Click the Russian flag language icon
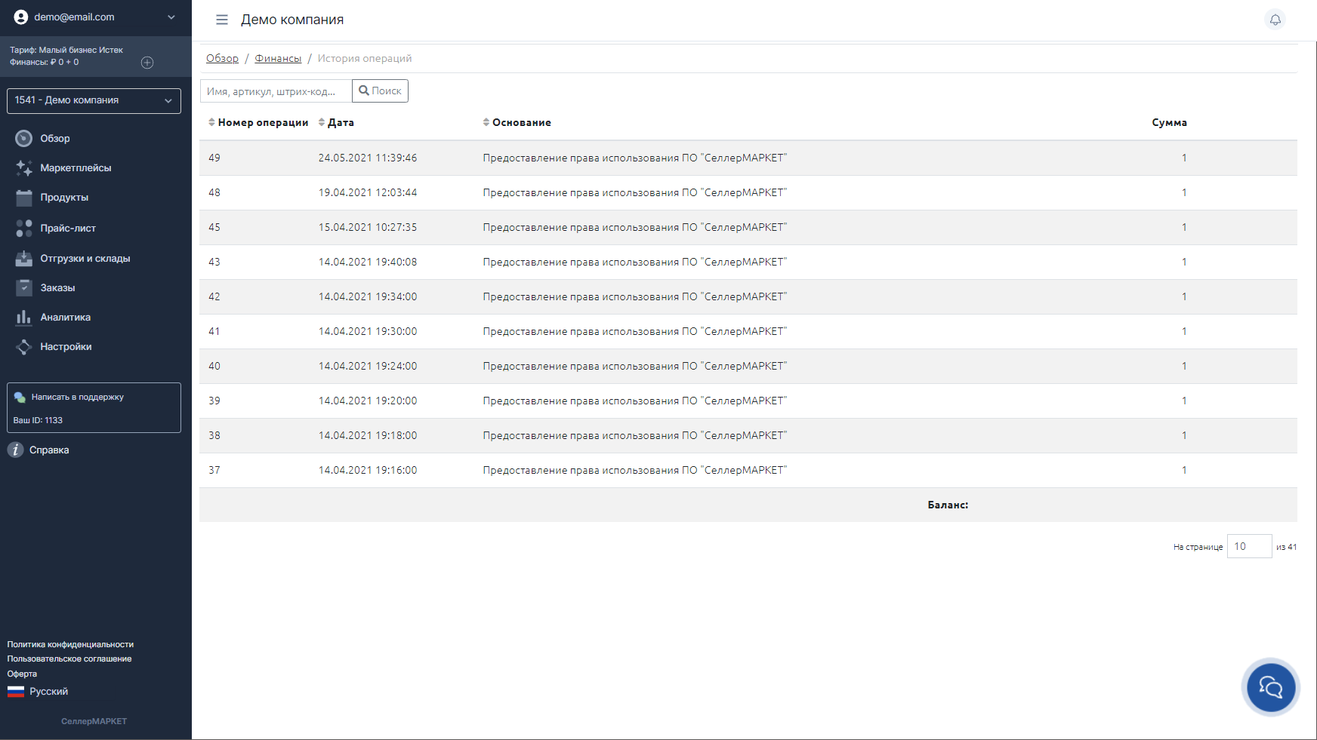 pyautogui.click(x=16, y=692)
